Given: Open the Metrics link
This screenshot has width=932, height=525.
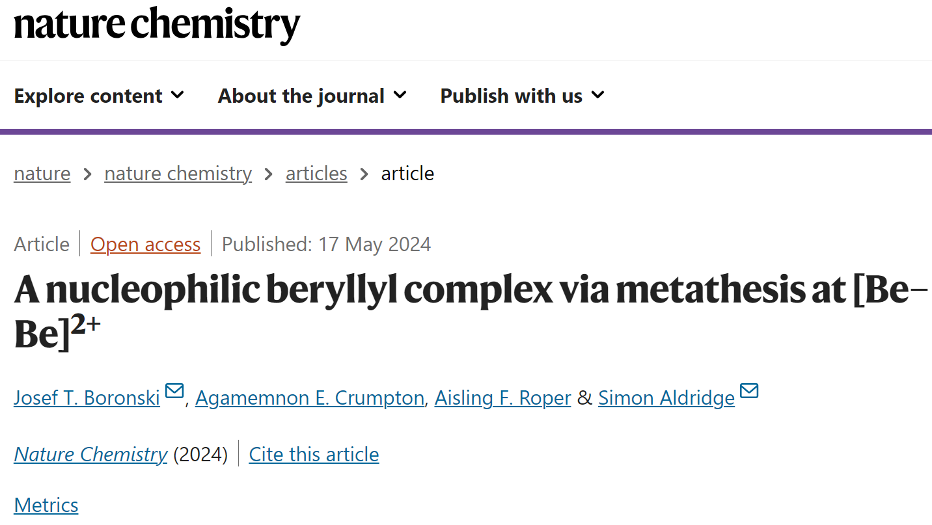Looking at the screenshot, I should point(46,505).
